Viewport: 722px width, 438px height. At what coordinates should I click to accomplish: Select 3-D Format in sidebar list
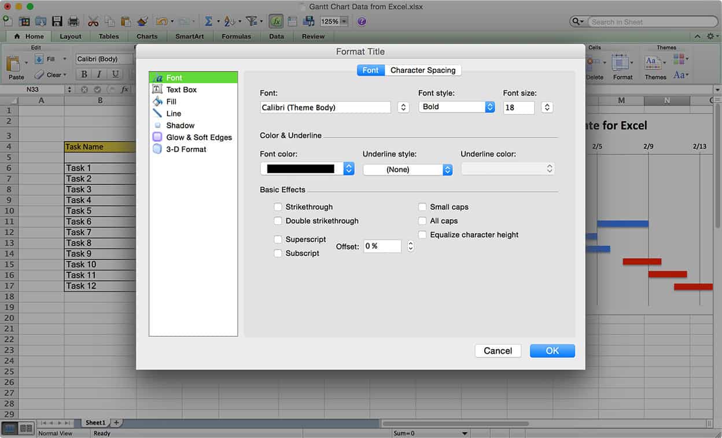tap(186, 149)
